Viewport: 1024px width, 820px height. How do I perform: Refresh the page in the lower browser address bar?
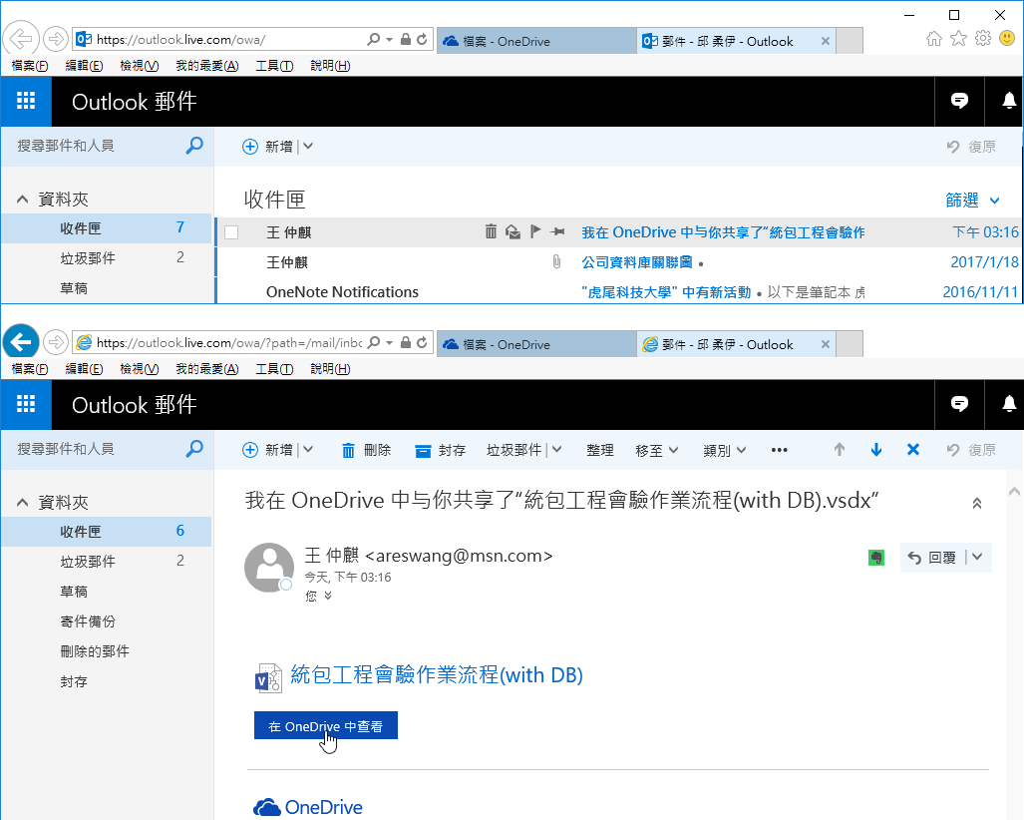tap(422, 342)
